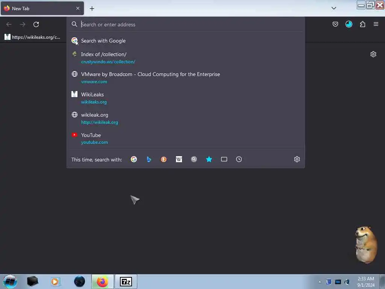Open a new tab with plus button
The width and height of the screenshot is (385, 289).
(x=92, y=8)
